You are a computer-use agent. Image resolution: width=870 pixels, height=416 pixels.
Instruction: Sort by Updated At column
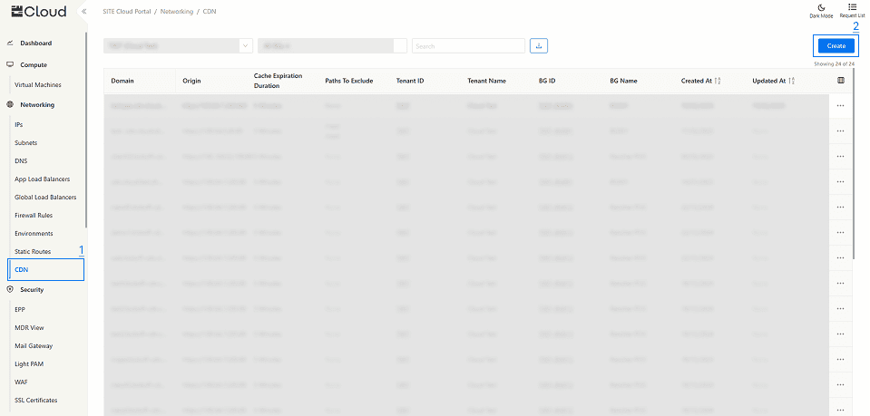click(791, 81)
